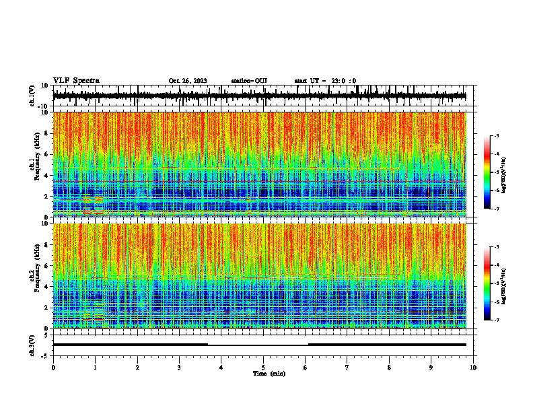The width and height of the screenshot is (533, 412).
Task: Click the "station=OUI" header label
Action: [249, 81]
